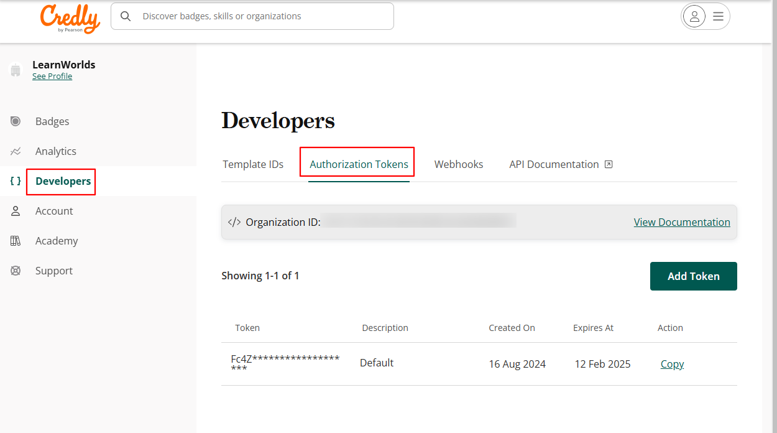Open the user profile avatar icon
This screenshot has width=777, height=433.
click(x=694, y=17)
